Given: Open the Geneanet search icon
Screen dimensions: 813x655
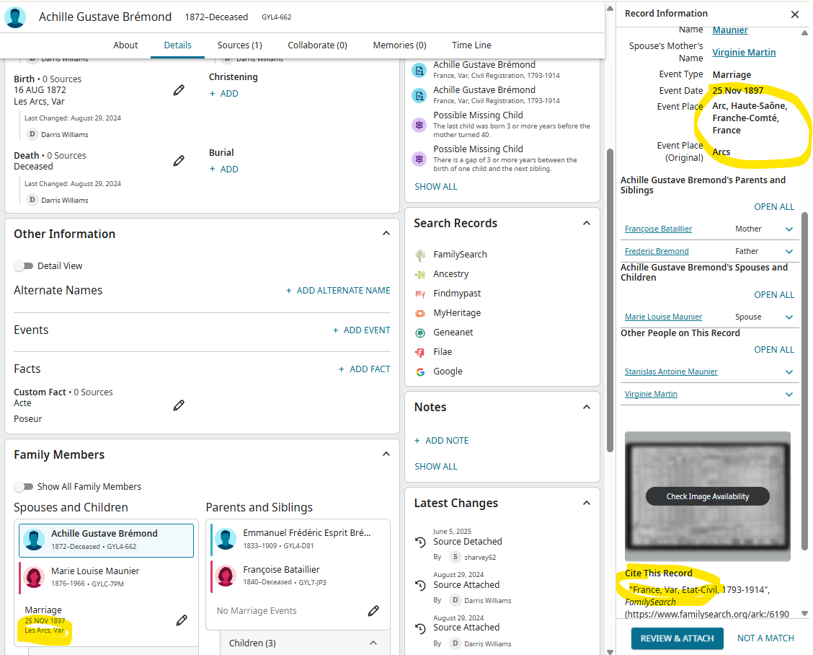Looking at the screenshot, I should 420,333.
